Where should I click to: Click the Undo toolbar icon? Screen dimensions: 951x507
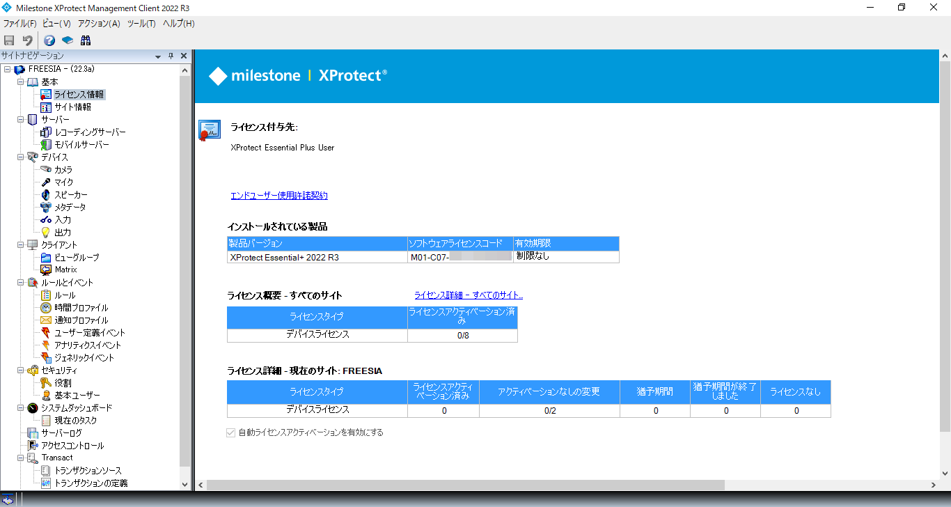(x=27, y=40)
